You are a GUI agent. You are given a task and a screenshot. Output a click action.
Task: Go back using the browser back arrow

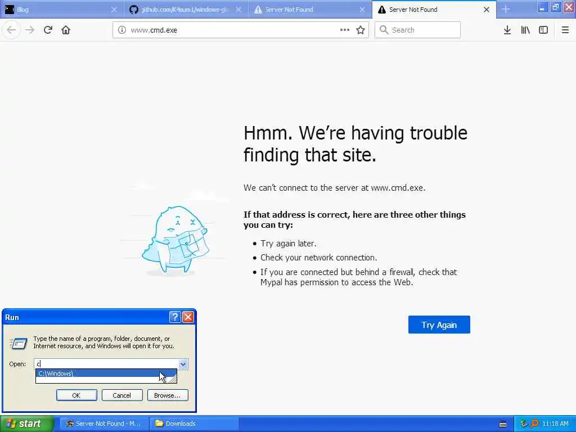[x=11, y=30]
